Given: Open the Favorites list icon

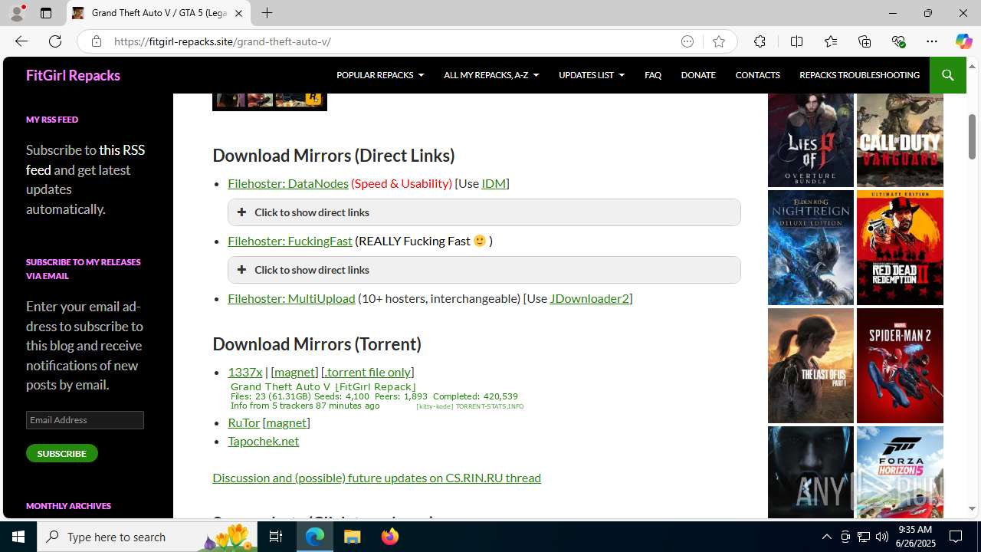Looking at the screenshot, I should point(830,41).
